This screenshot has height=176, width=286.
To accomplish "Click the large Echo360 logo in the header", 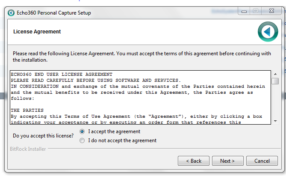I will (x=268, y=32).
